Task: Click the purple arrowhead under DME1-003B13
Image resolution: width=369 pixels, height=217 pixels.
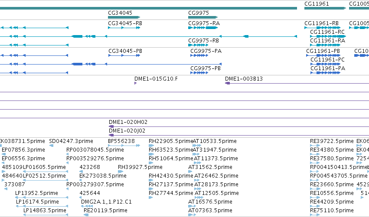Action: click(228, 83)
